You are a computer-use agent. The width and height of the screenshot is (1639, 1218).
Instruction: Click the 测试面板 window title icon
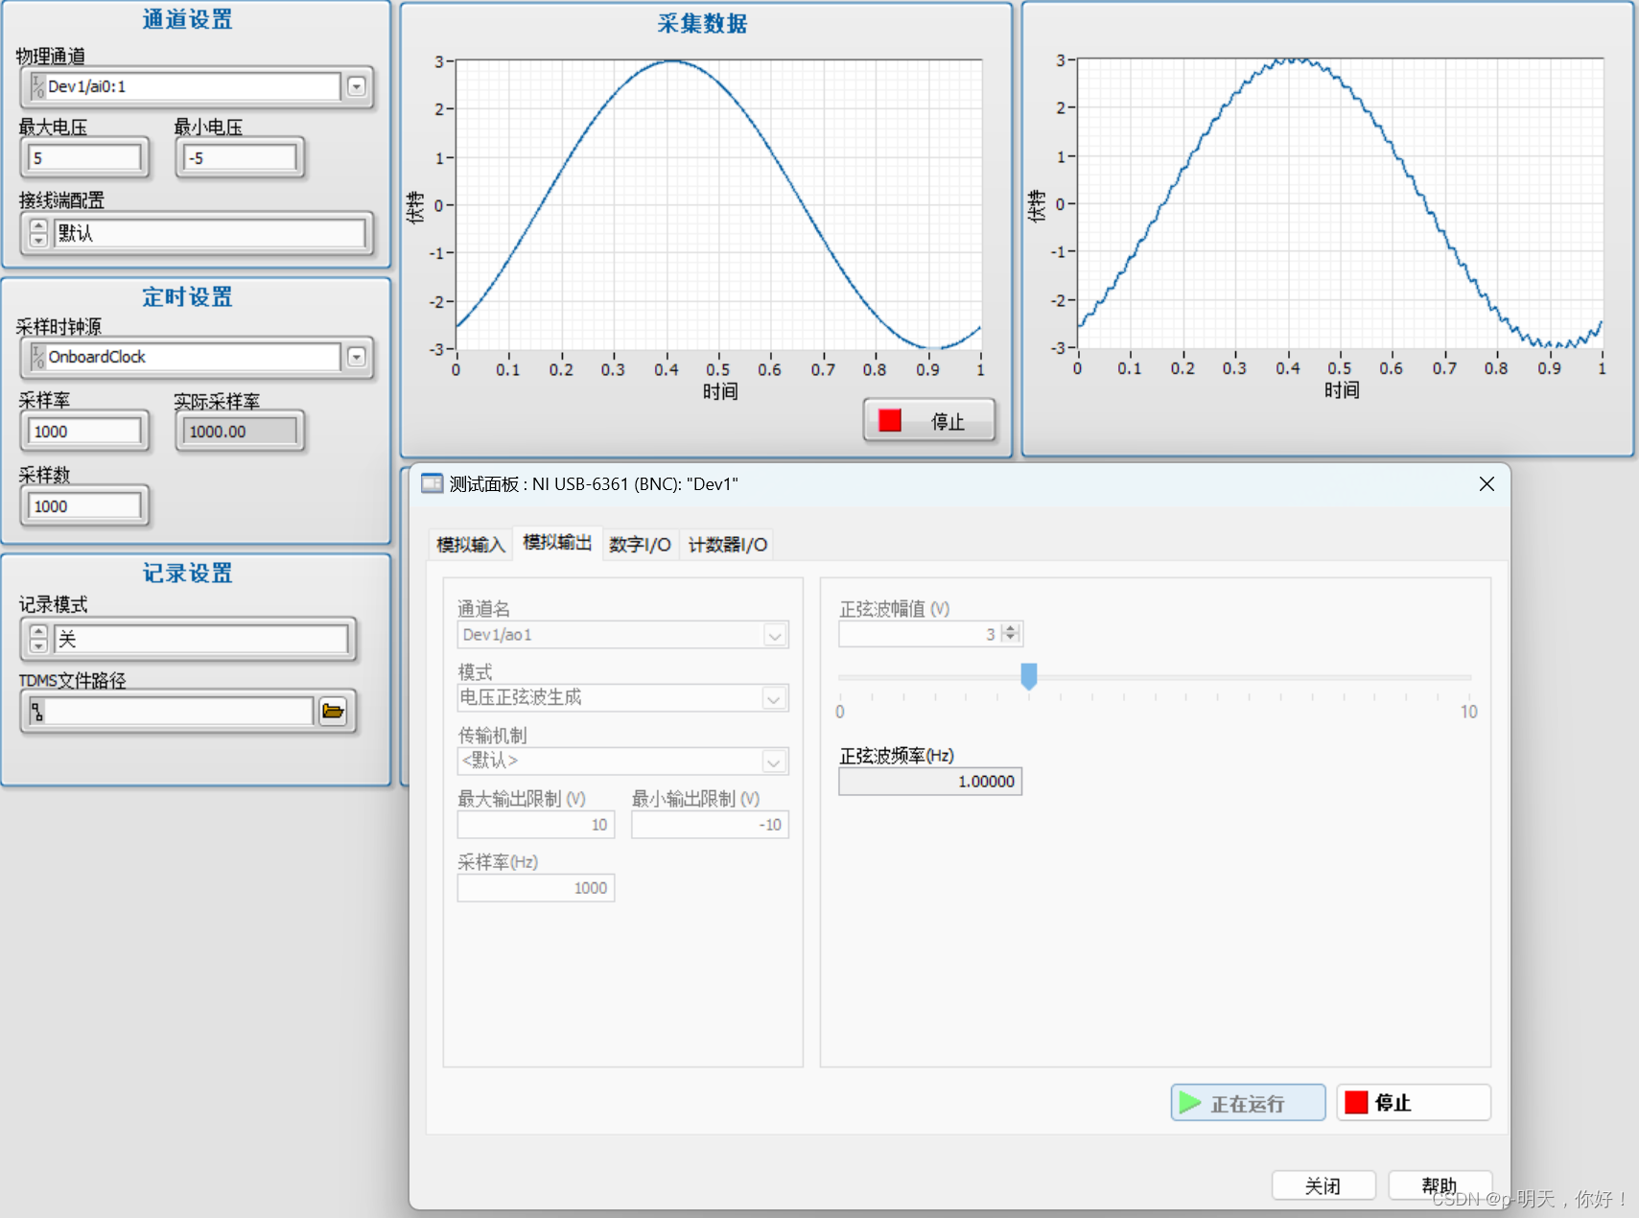click(433, 483)
